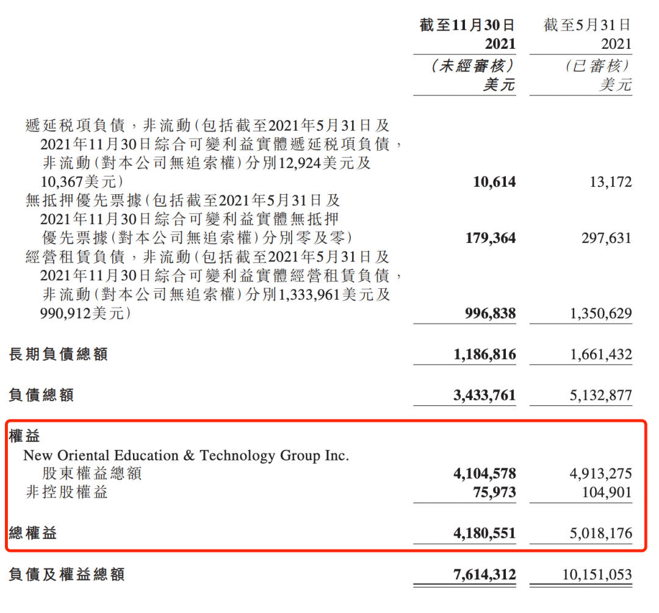Click the value 5,132,877

tap(600, 395)
